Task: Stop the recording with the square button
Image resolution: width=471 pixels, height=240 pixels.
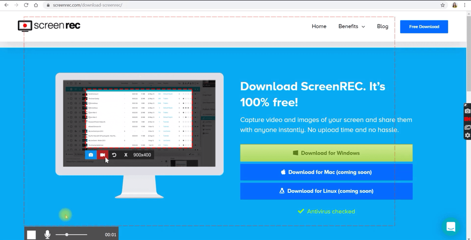Action: [31, 235]
